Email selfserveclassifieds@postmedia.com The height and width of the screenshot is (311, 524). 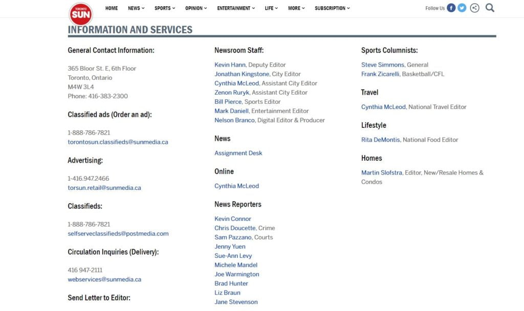(118, 233)
